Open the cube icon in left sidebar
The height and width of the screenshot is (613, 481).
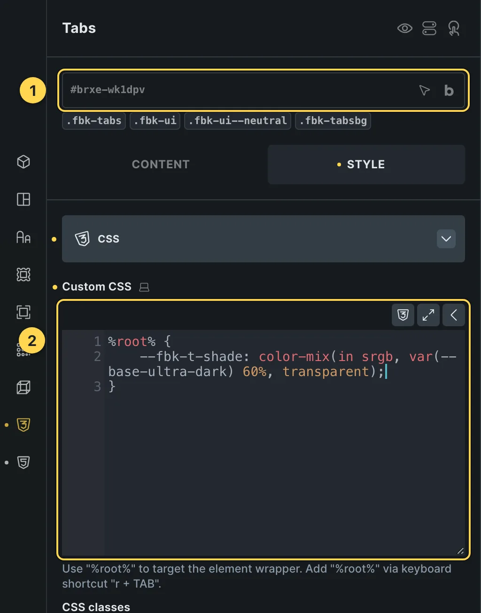[23, 162]
